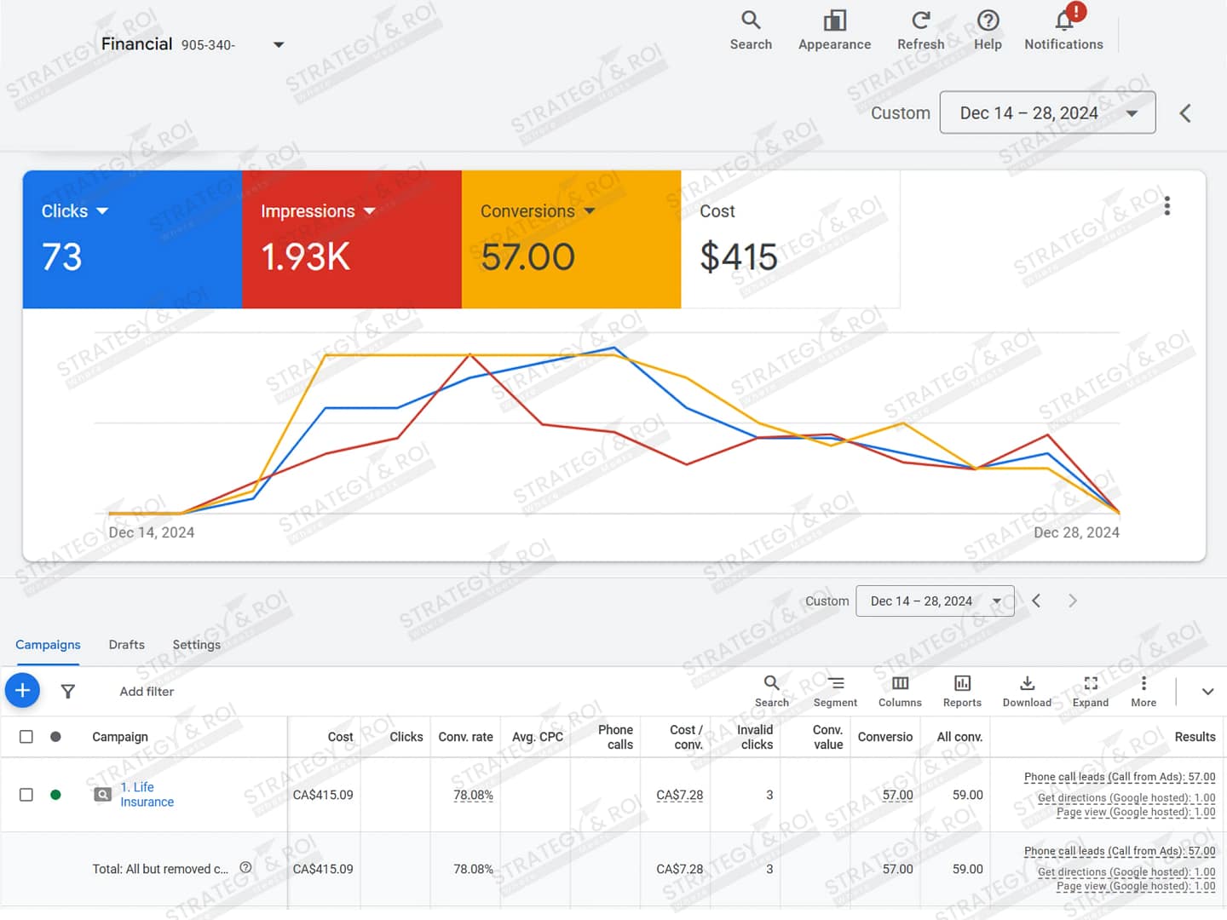Tick the select-all checkbox in header row
Screen dimensions: 1227x920
[26, 737]
